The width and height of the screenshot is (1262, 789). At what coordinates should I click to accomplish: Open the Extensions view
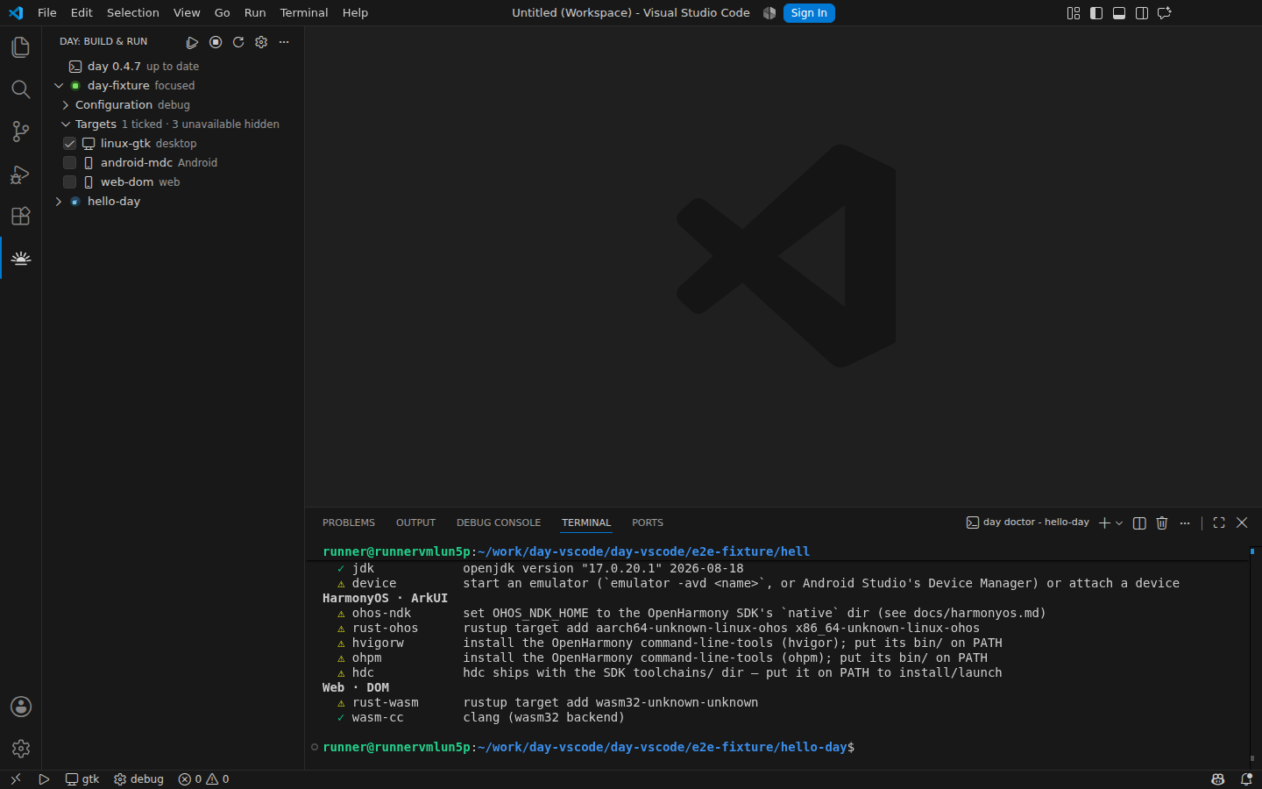[x=20, y=216]
